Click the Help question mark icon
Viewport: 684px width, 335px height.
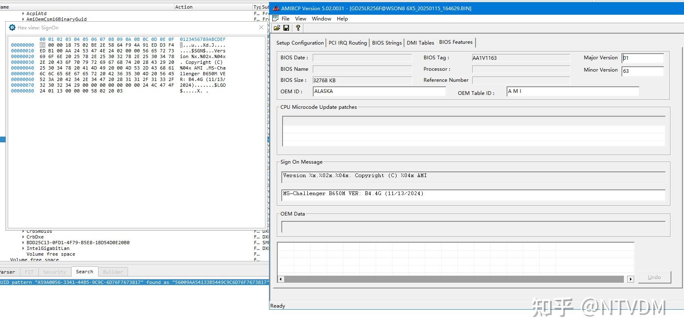298,28
